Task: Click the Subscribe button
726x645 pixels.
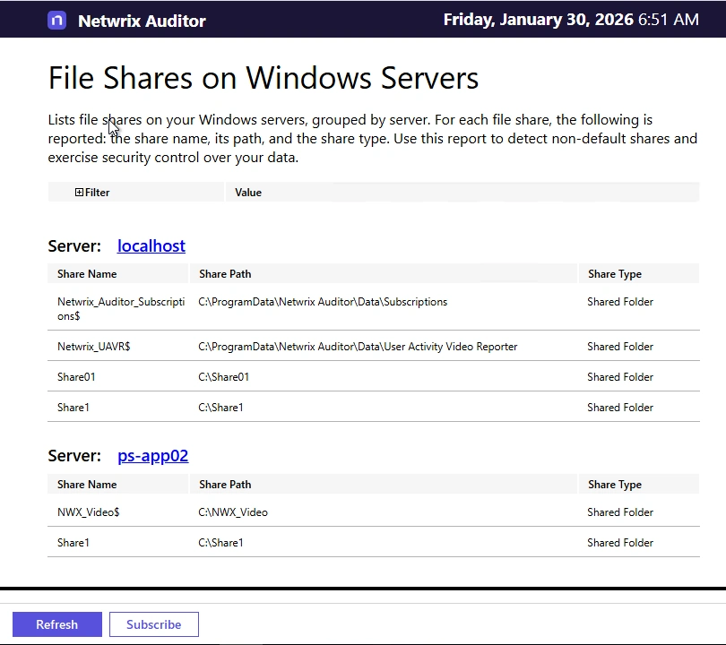Action: pos(154,624)
